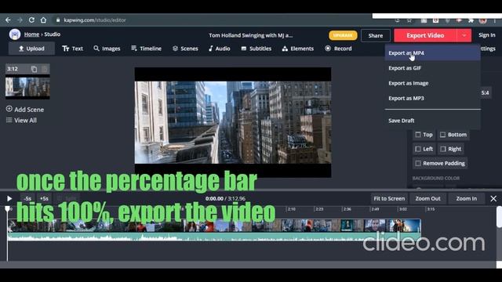Click the video preview canvas
This screenshot has width=502, height=282.
click(233, 122)
